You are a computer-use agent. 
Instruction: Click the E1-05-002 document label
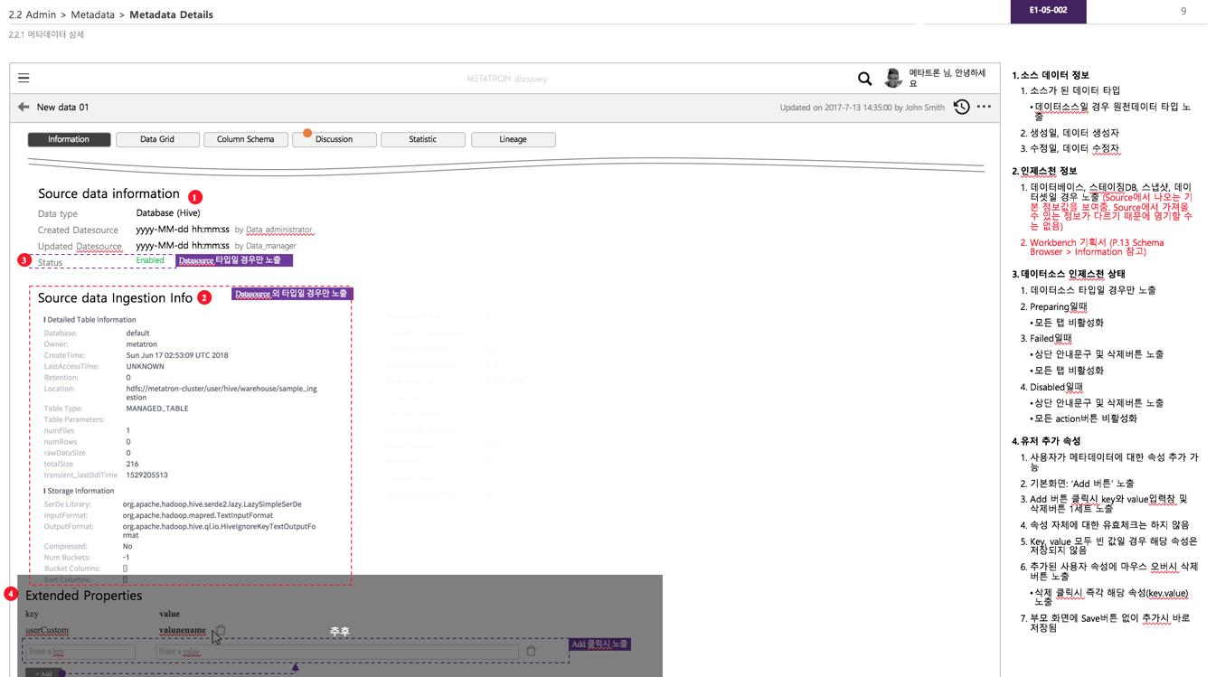[1048, 11]
